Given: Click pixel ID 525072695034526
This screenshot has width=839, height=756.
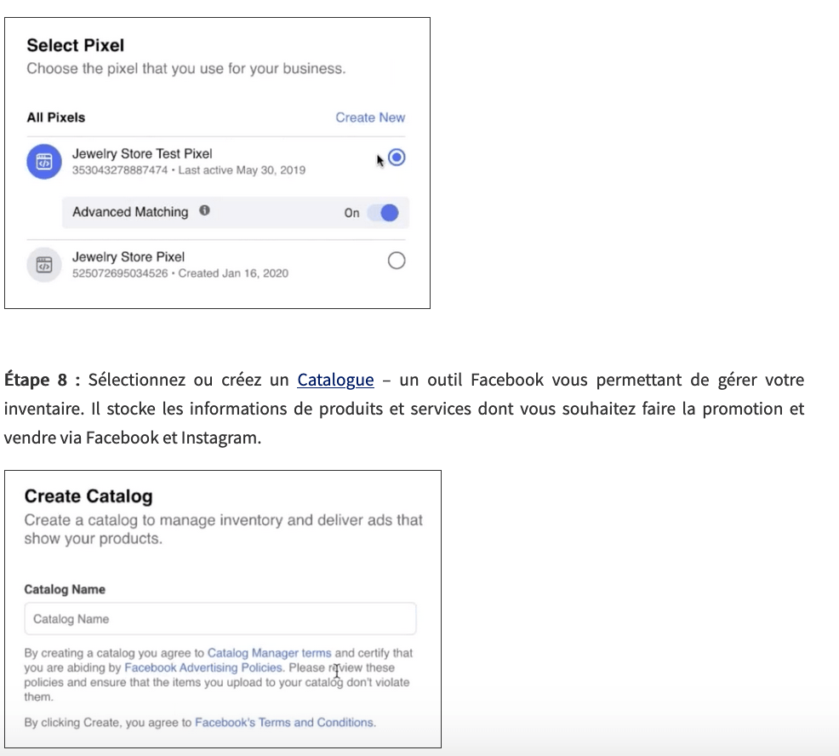Looking at the screenshot, I should click(119, 273).
